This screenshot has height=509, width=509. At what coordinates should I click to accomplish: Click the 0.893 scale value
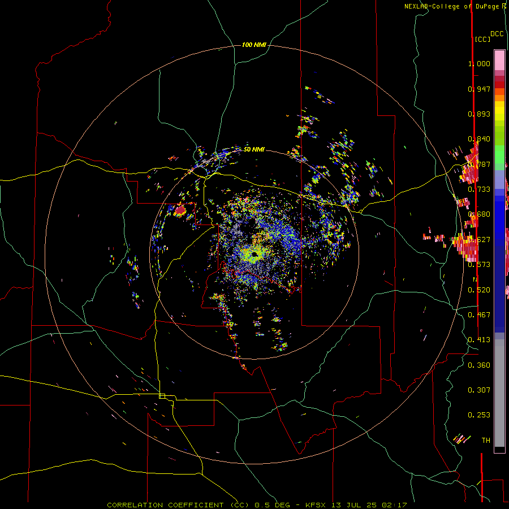[479, 114]
